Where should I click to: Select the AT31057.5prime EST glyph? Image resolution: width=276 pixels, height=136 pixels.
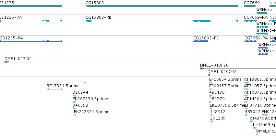(x=246, y=89)
